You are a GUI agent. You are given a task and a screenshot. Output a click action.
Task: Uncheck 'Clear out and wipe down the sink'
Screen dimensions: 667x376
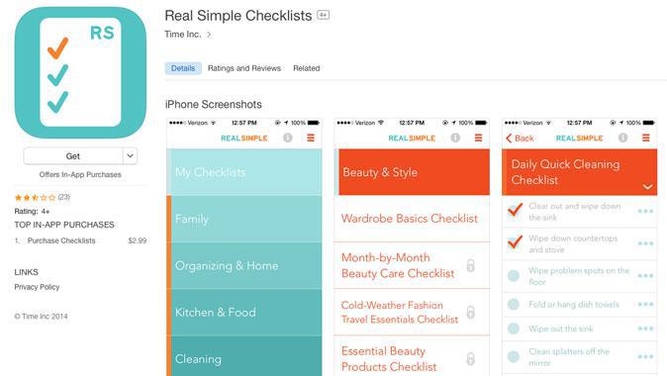[515, 210]
